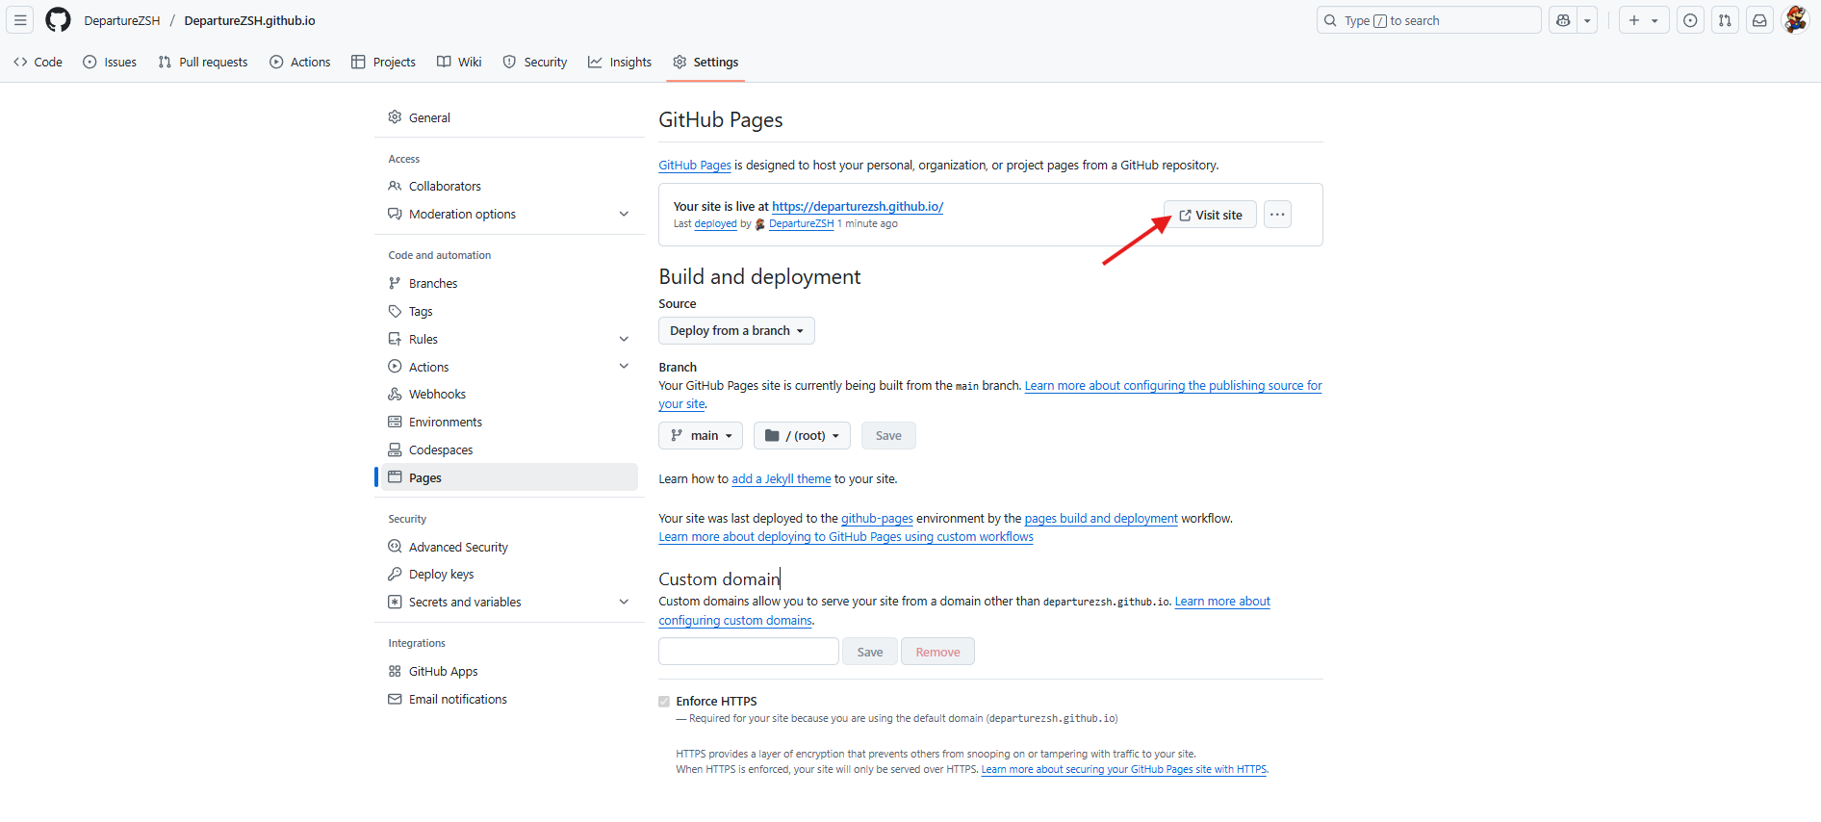Open DepartureZSH owner breadcrumb link
The height and width of the screenshot is (822, 1821).
tap(122, 20)
